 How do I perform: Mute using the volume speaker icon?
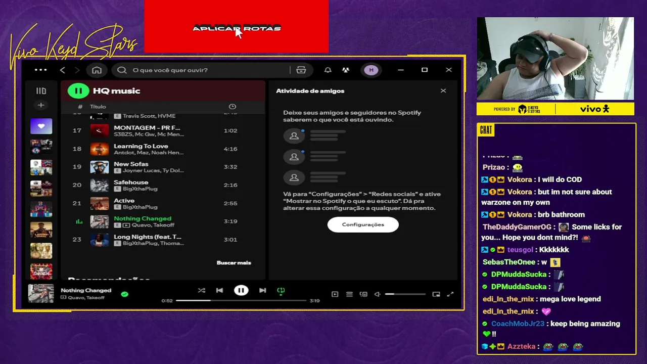tap(377, 294)
